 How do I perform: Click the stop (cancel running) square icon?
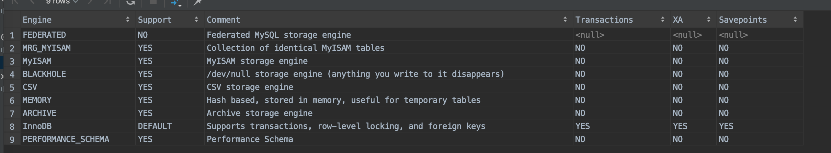point(153,2)
